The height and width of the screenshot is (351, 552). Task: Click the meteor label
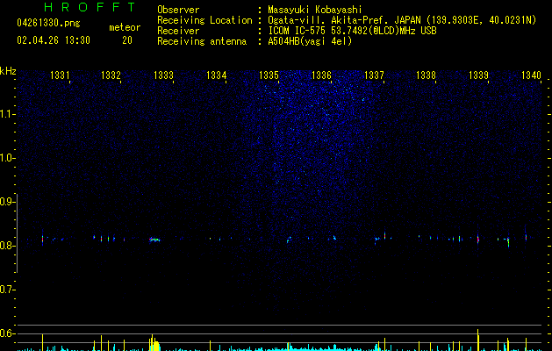click(x=125, y=27)
